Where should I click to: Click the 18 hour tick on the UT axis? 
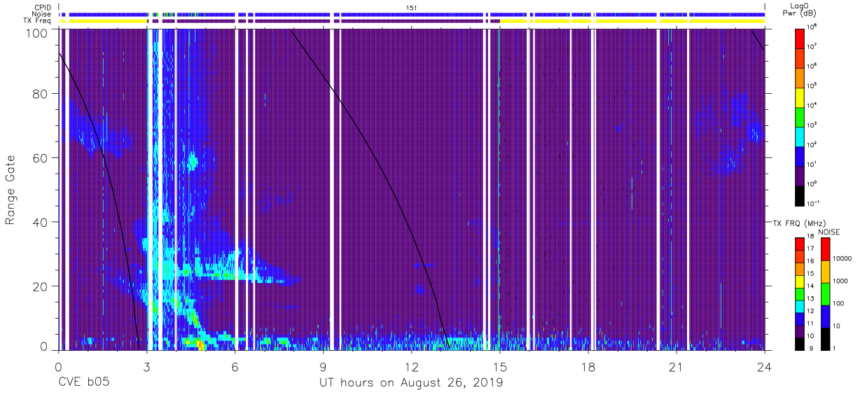click(x=588, y=367)
